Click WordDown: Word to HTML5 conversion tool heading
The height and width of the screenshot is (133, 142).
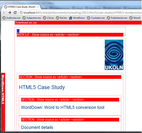point(63,107)
